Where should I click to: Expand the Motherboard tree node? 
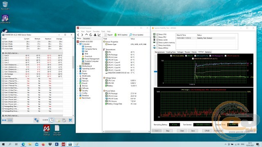(78, 66)
